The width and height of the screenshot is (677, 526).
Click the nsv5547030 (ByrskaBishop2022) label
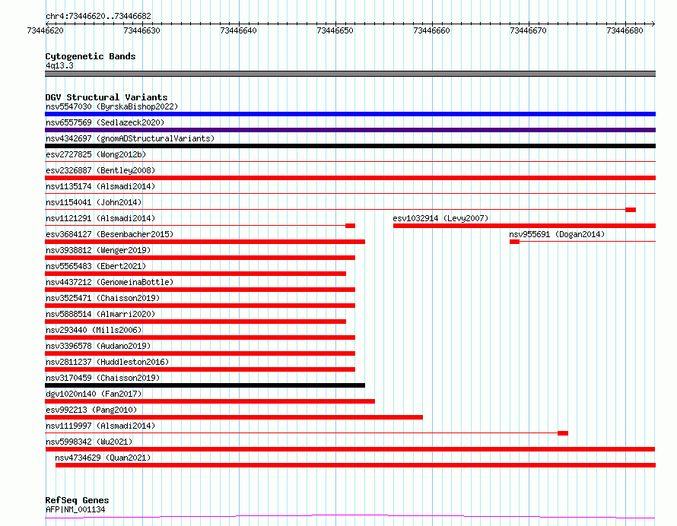point(112,106)
